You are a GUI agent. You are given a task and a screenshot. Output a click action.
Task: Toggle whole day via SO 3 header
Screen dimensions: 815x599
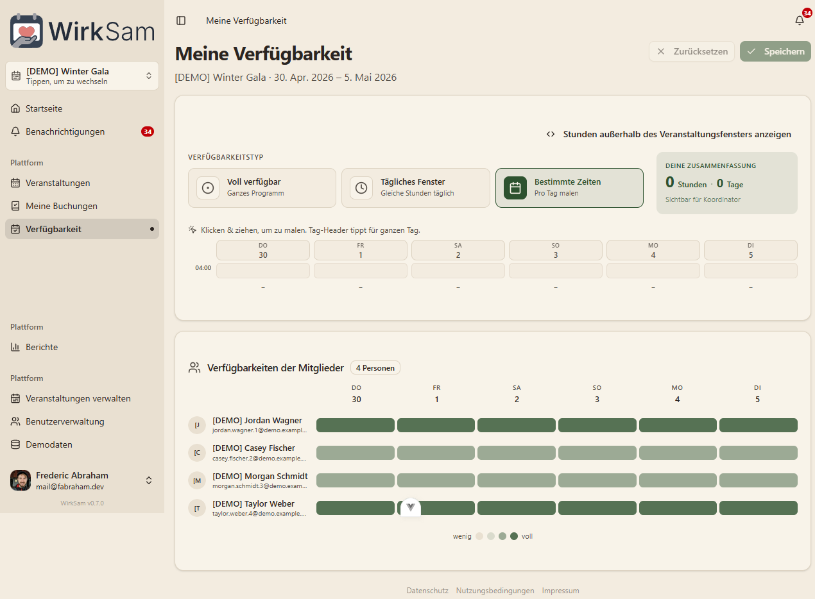click(556, 250)
